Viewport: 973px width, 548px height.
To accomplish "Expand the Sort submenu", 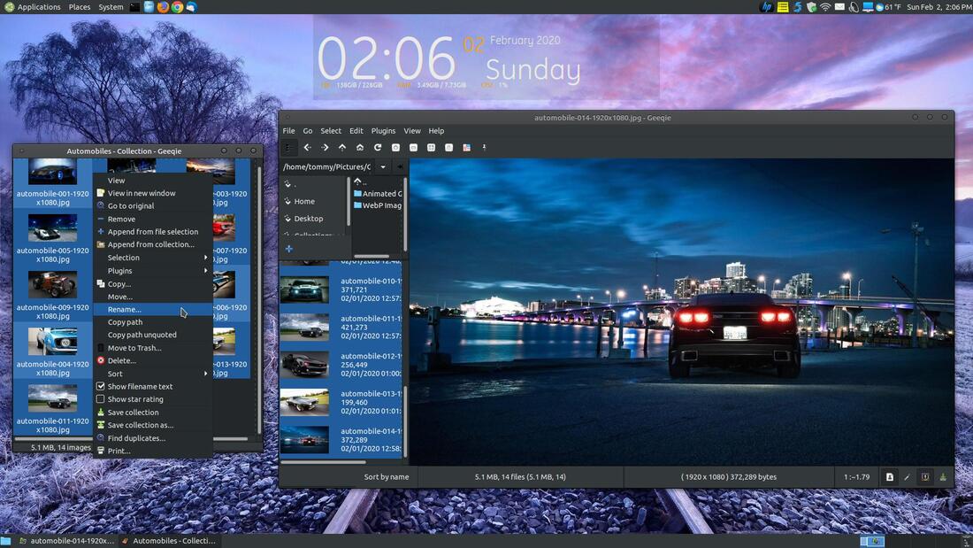I will [x=153, y=374].
